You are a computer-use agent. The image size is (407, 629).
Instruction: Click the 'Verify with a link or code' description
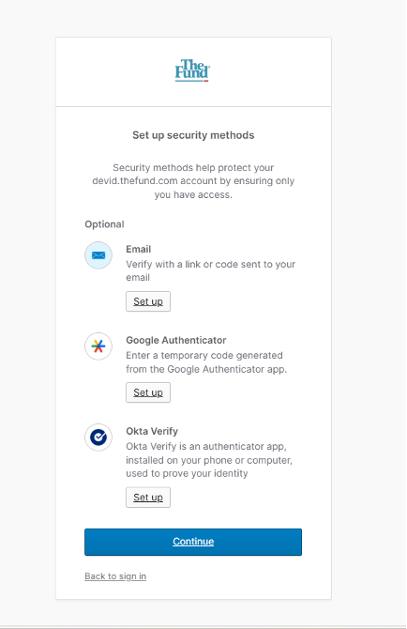[211, 270]
